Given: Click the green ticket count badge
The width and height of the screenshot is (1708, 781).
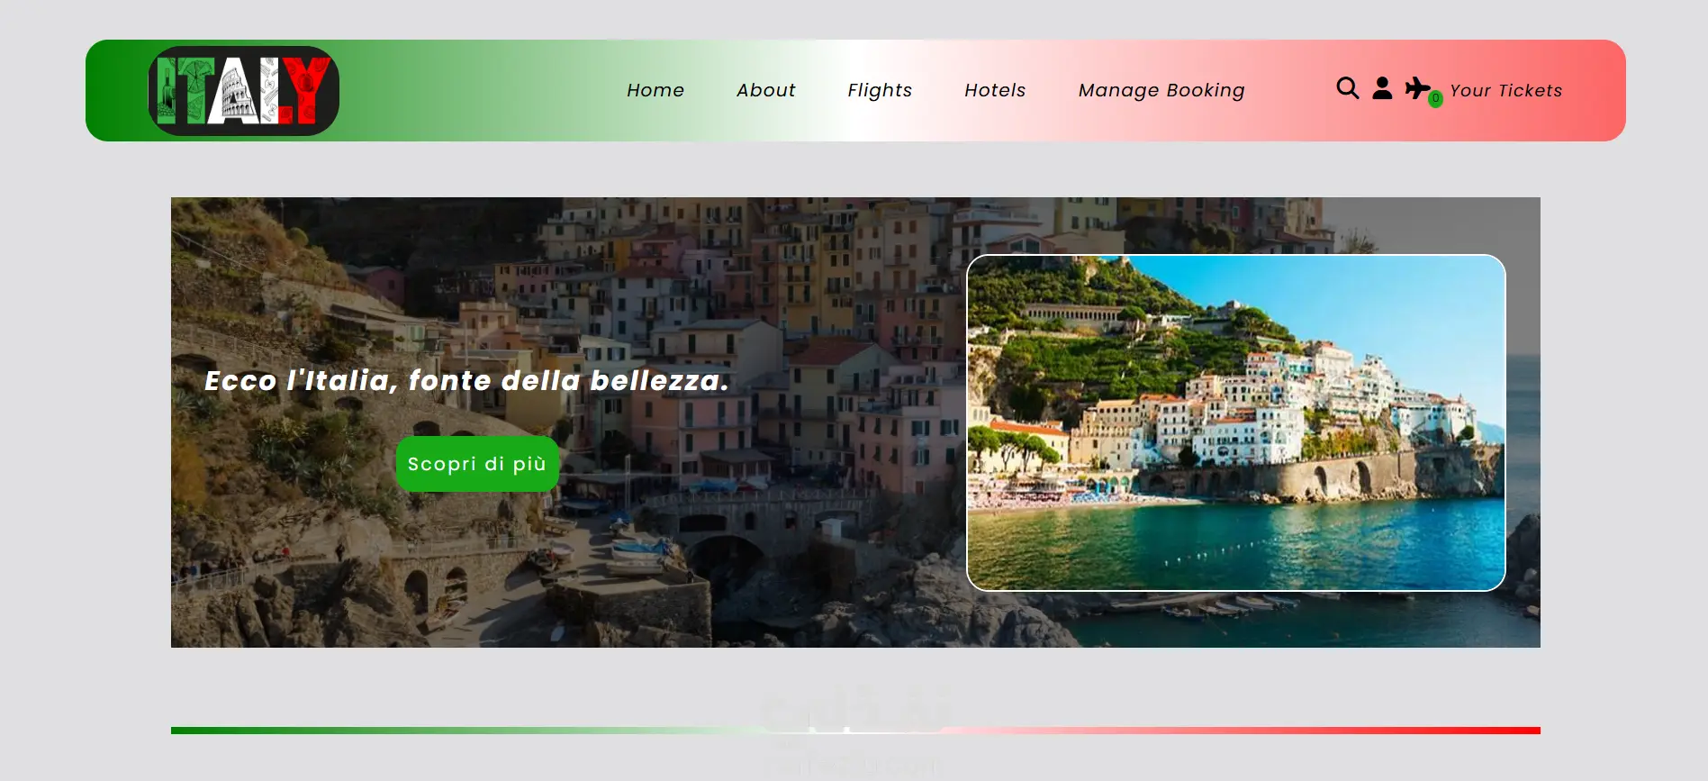Looking at the screenshot, I should point(1435,99).
